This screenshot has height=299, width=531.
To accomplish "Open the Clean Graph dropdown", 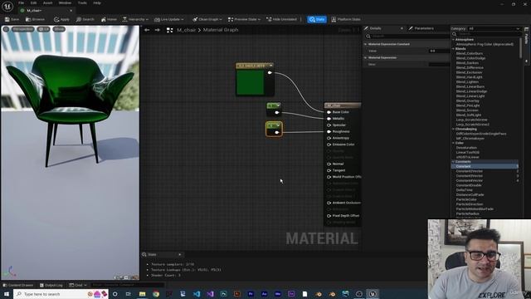I will tap(207, 19).
